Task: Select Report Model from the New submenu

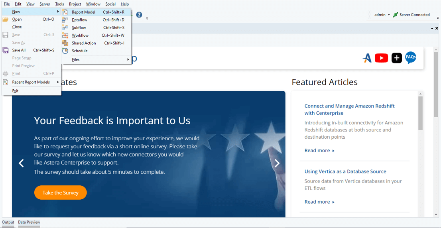Action: (x=83, y=12)
